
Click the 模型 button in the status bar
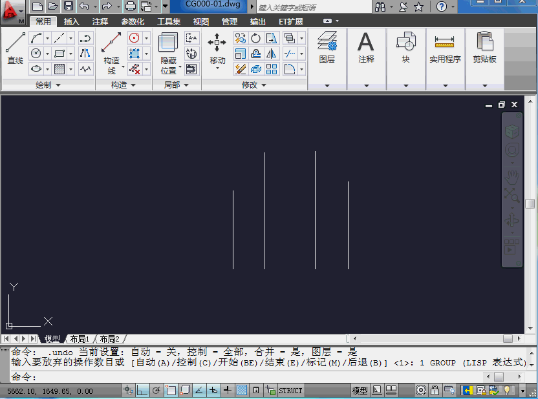358,390
